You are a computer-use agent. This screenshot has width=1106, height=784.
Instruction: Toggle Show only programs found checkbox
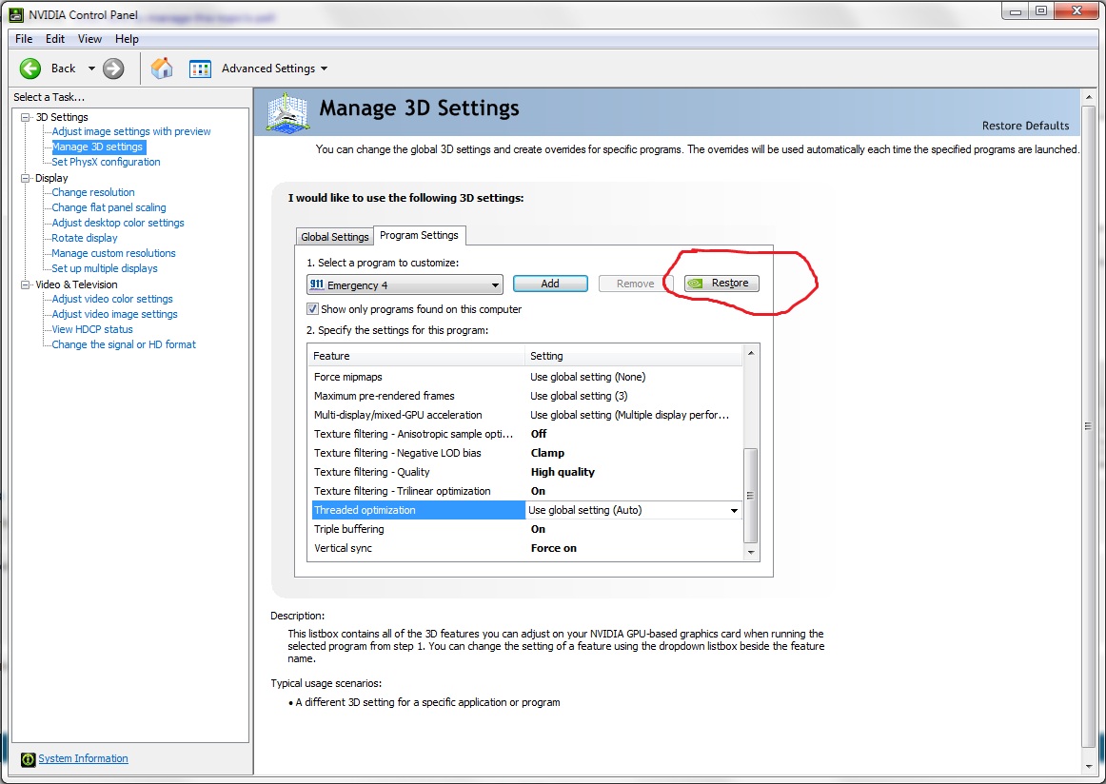click(312, 309)
